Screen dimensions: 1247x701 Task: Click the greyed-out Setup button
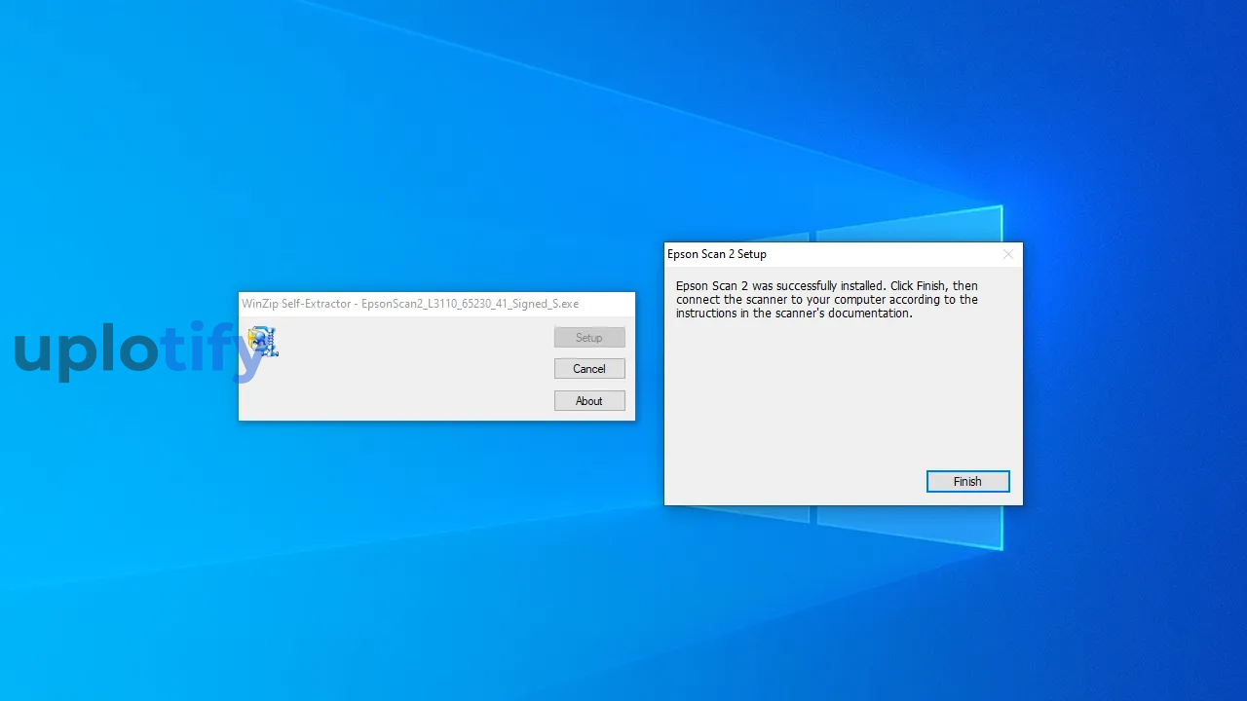(589, 338)
